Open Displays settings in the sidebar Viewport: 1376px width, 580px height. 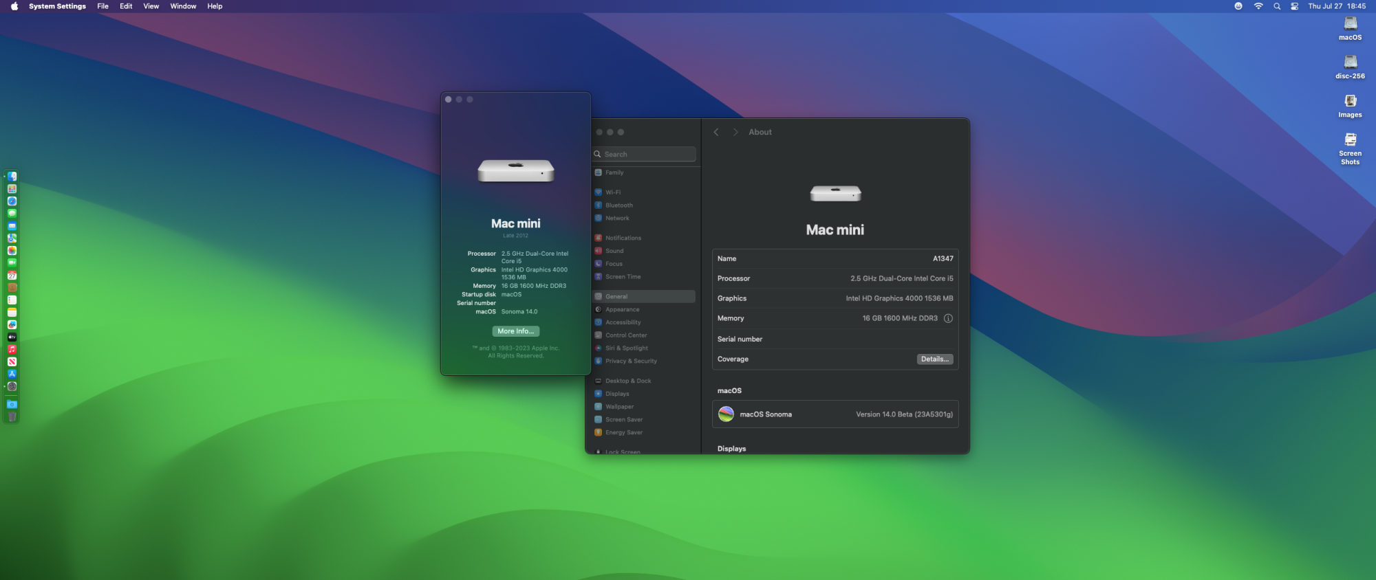(645, 394)
